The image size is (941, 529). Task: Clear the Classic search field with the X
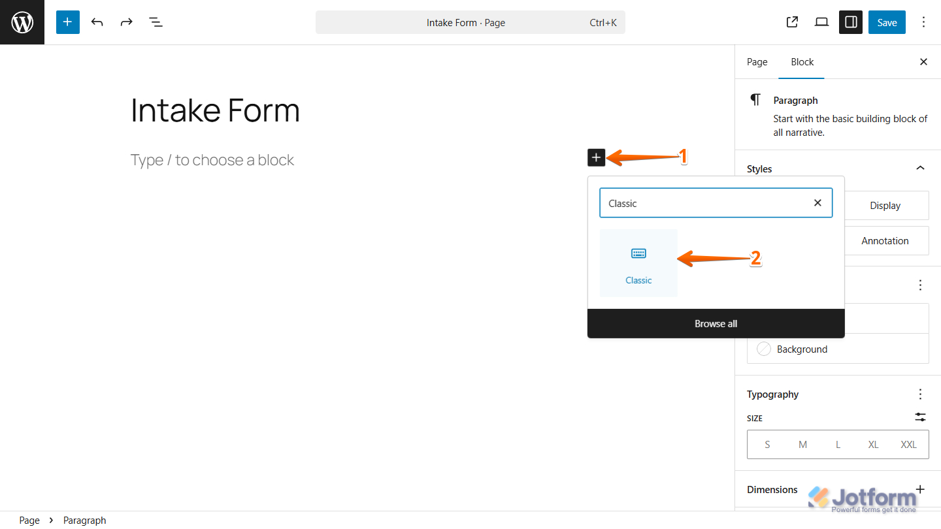[x=817, y=202]
